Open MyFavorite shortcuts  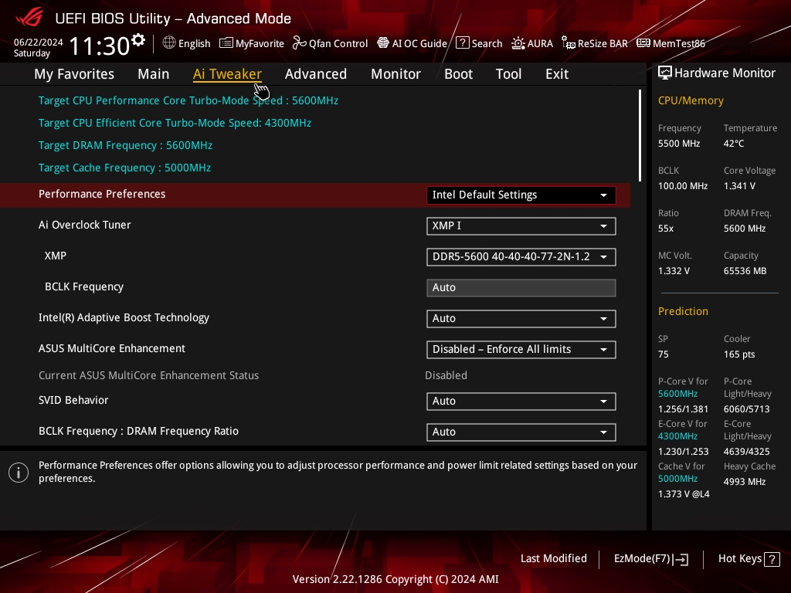252,43
